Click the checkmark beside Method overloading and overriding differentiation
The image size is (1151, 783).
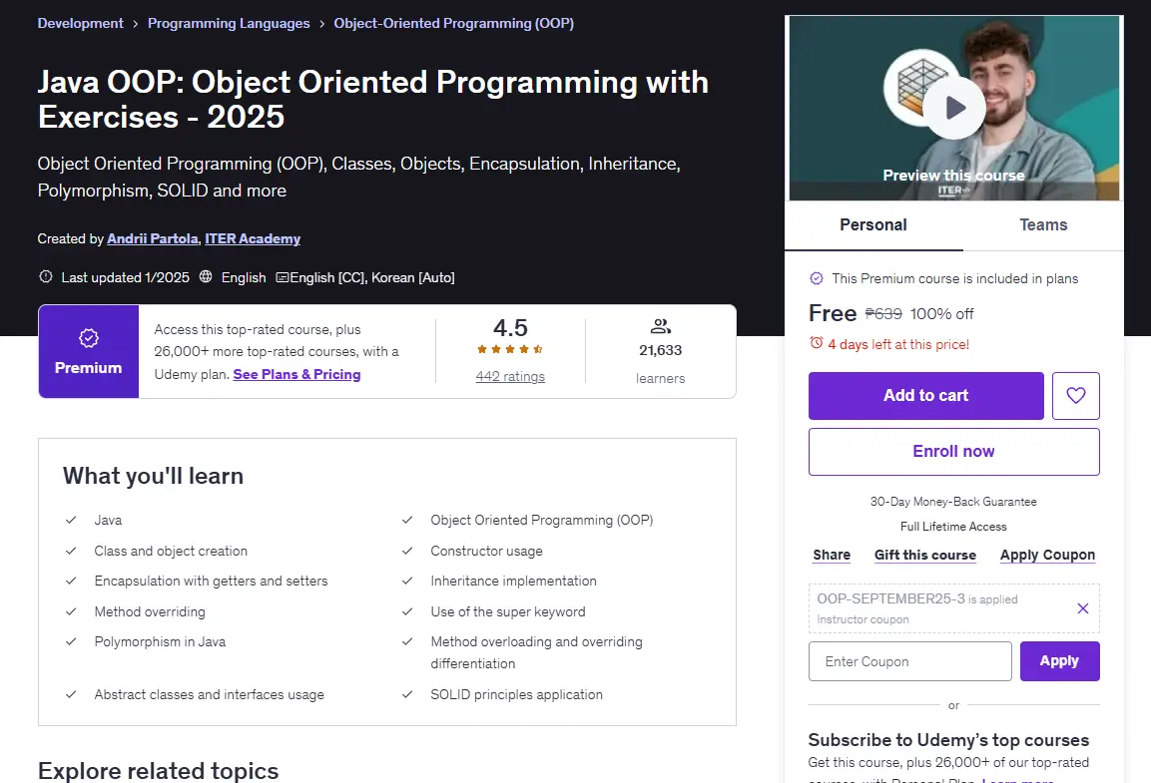click(407, 641)
